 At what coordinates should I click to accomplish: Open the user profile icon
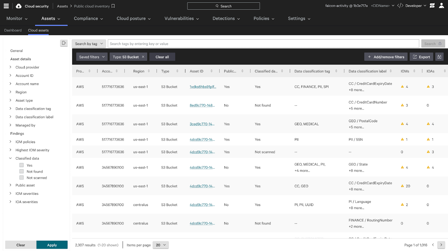point(442,6)
